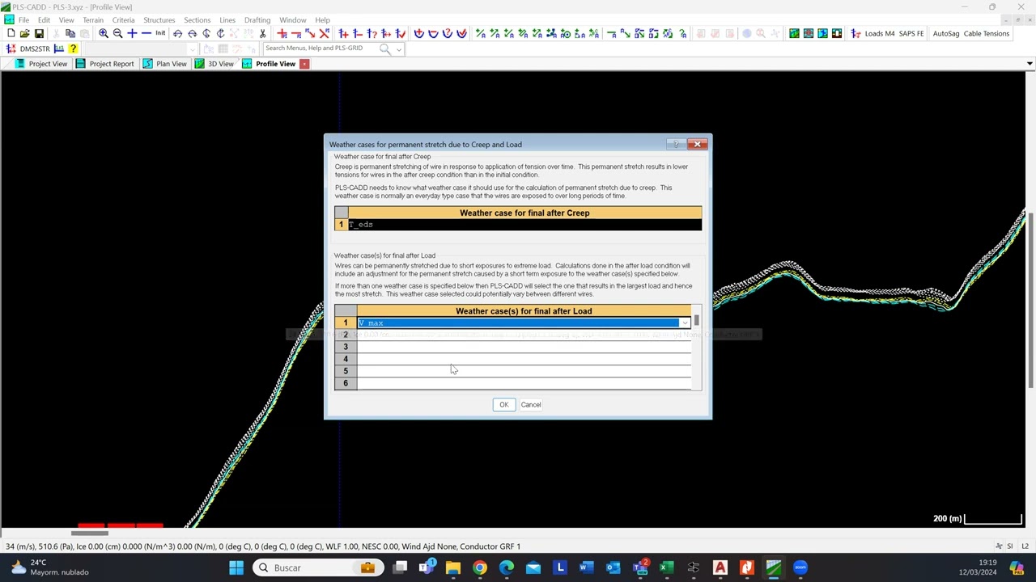Click the blue plus toolbar icon
The height and width of the screenshot is (582, 1036).
click(x=132, y=33)
